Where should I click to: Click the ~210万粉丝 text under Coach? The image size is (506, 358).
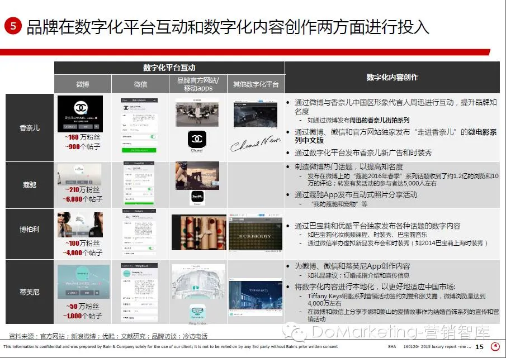click(x=83, y=190)
